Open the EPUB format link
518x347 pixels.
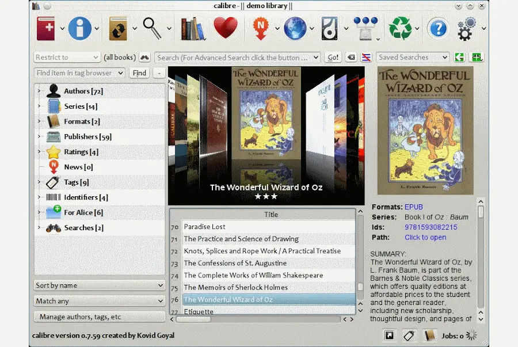point(414,207)
